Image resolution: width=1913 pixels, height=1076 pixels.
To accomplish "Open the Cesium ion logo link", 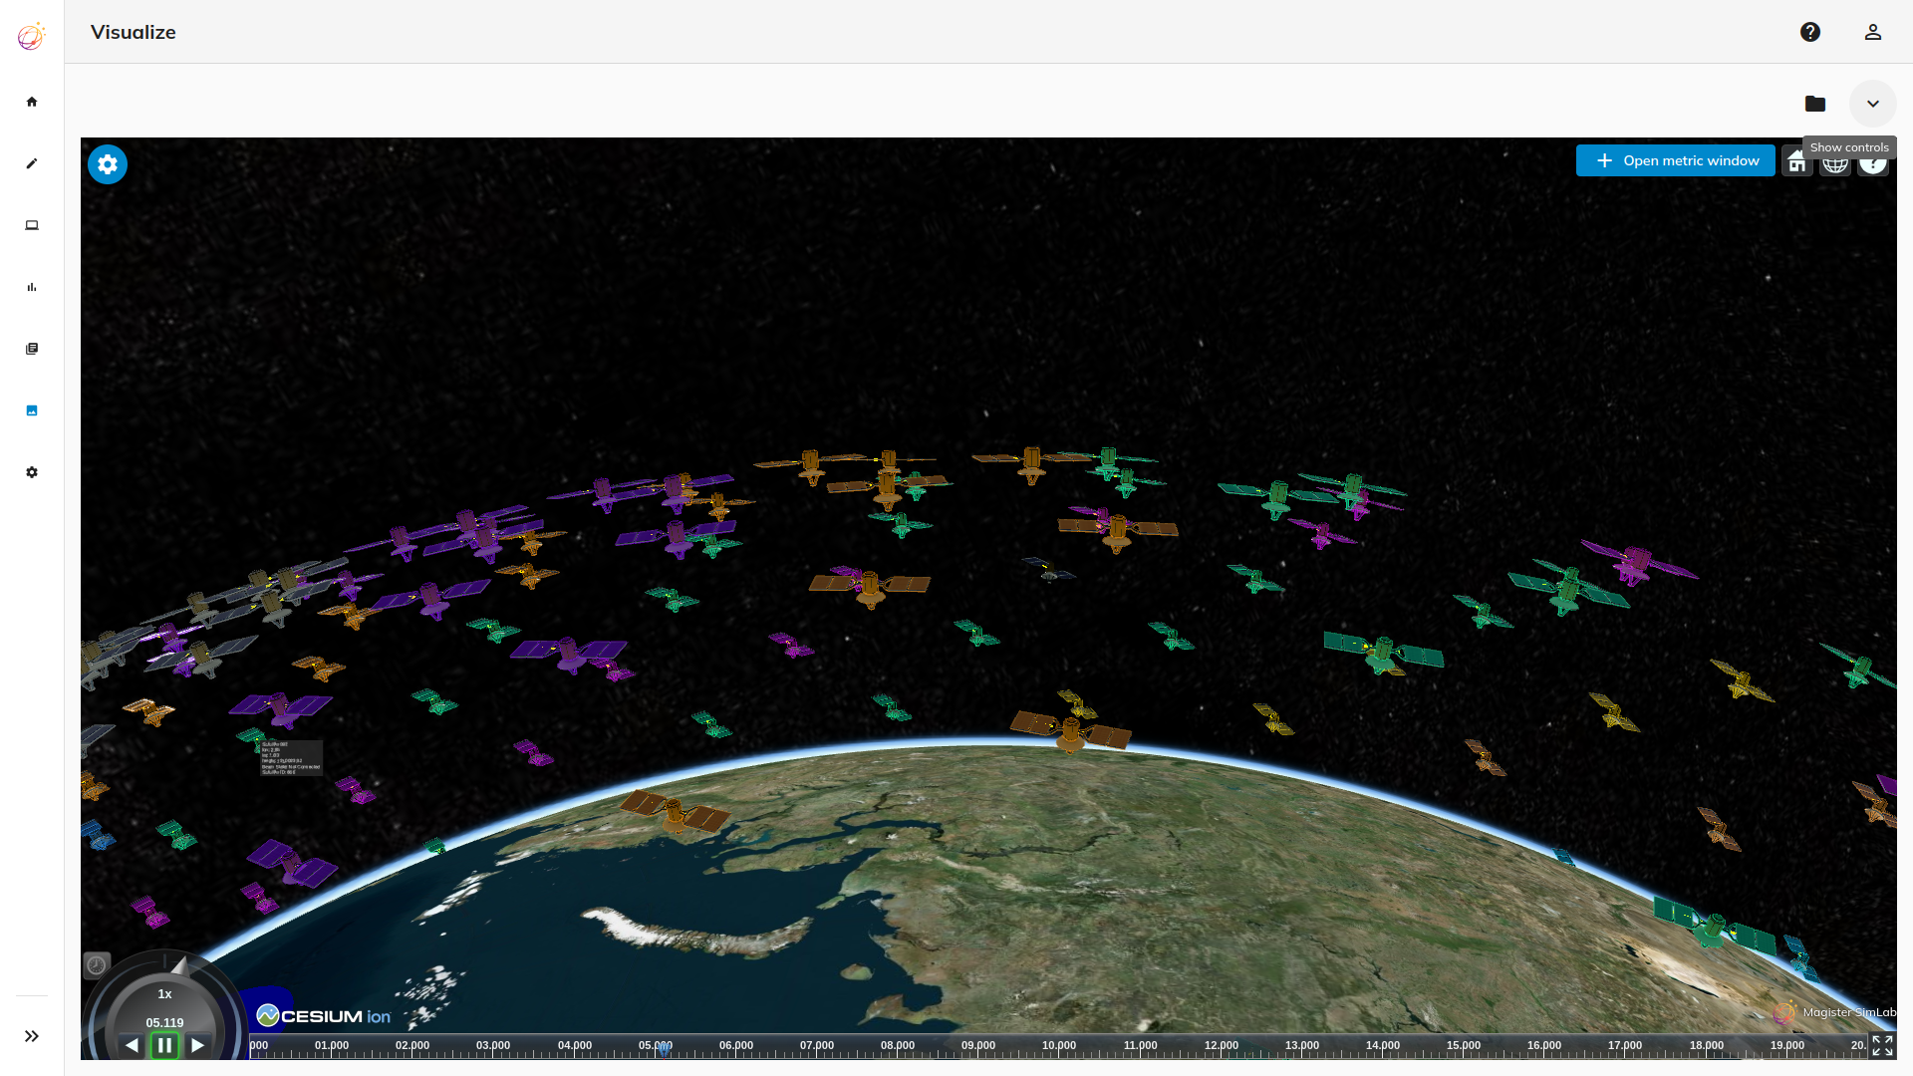I will point(324,1015).
